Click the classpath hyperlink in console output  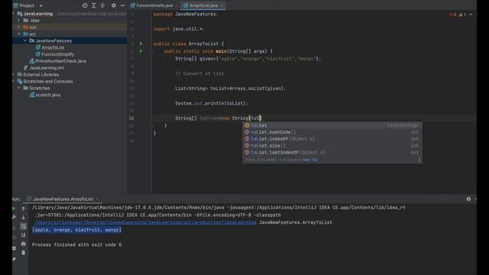(x=146, y=222)
